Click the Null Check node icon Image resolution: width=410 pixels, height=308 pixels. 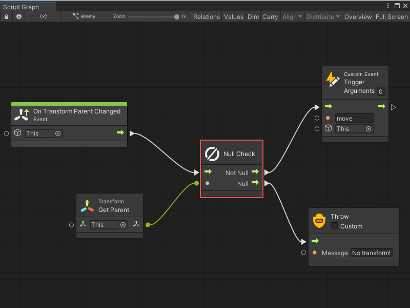click(212, 153)
